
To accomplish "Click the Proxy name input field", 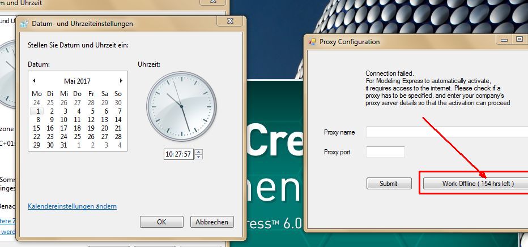I will [x=447, y=132].
